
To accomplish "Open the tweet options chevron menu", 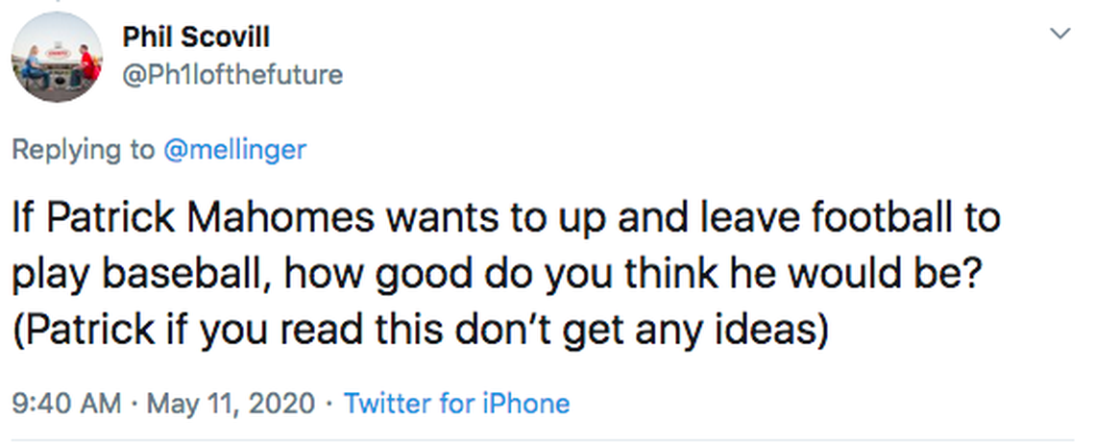I will 1059,35.
